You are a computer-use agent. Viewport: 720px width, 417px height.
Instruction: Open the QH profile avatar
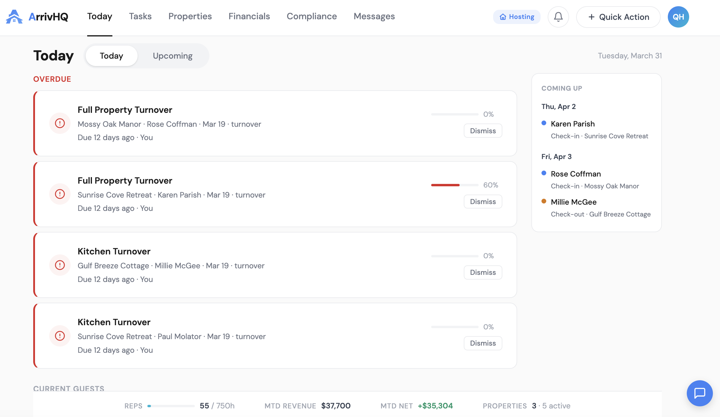pyautogui.click(x=678, y=17)
